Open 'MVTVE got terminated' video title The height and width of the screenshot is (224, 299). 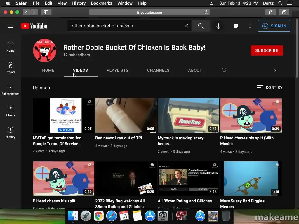(x=57, y=141)
